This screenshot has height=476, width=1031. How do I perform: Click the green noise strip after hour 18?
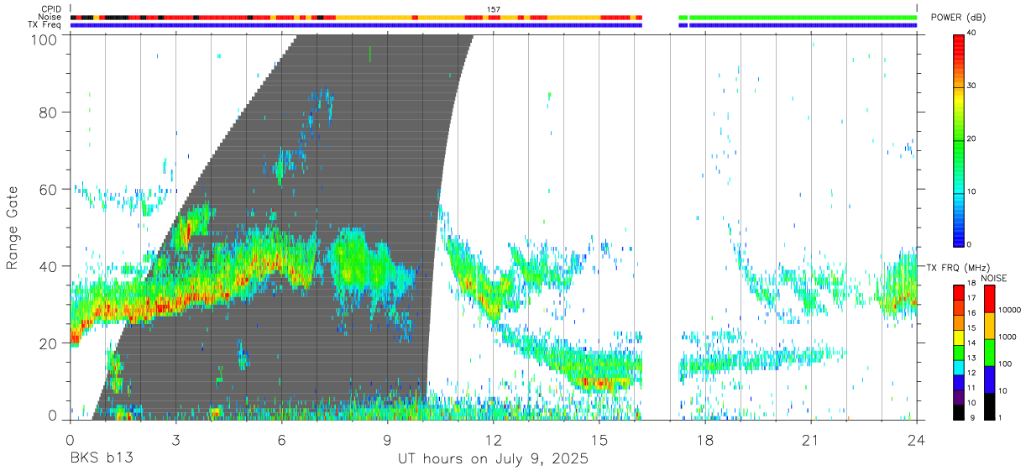tap(803, 17)
